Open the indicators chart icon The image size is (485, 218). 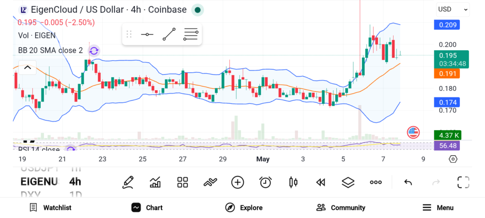click(x=155, y=182)
